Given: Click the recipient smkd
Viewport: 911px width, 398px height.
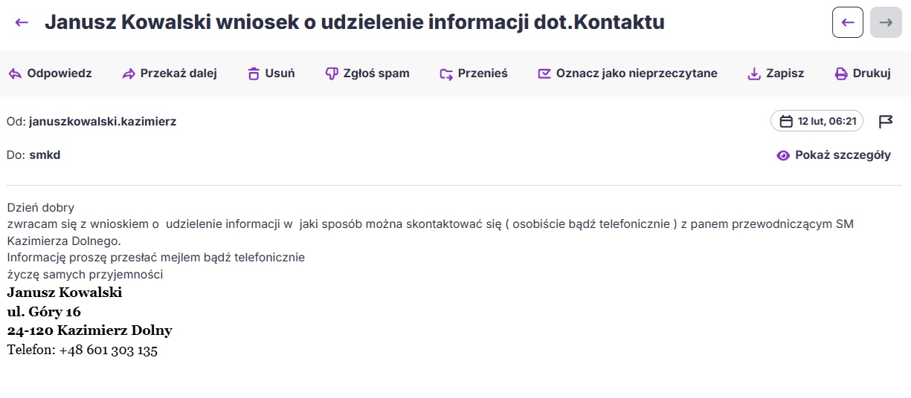Looking at the screenshot, I should pos(45,155).
